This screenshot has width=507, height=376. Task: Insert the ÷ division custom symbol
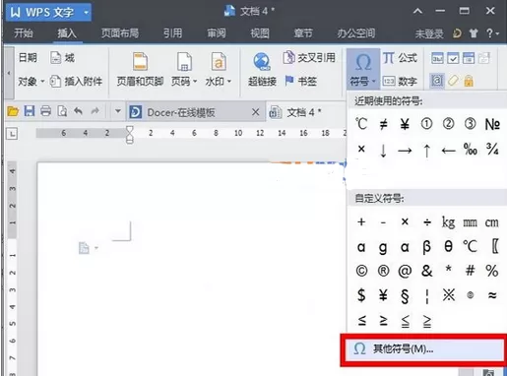pos(427,222)
